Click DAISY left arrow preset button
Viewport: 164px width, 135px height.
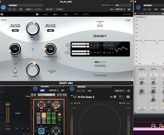[x=2, y=14]
